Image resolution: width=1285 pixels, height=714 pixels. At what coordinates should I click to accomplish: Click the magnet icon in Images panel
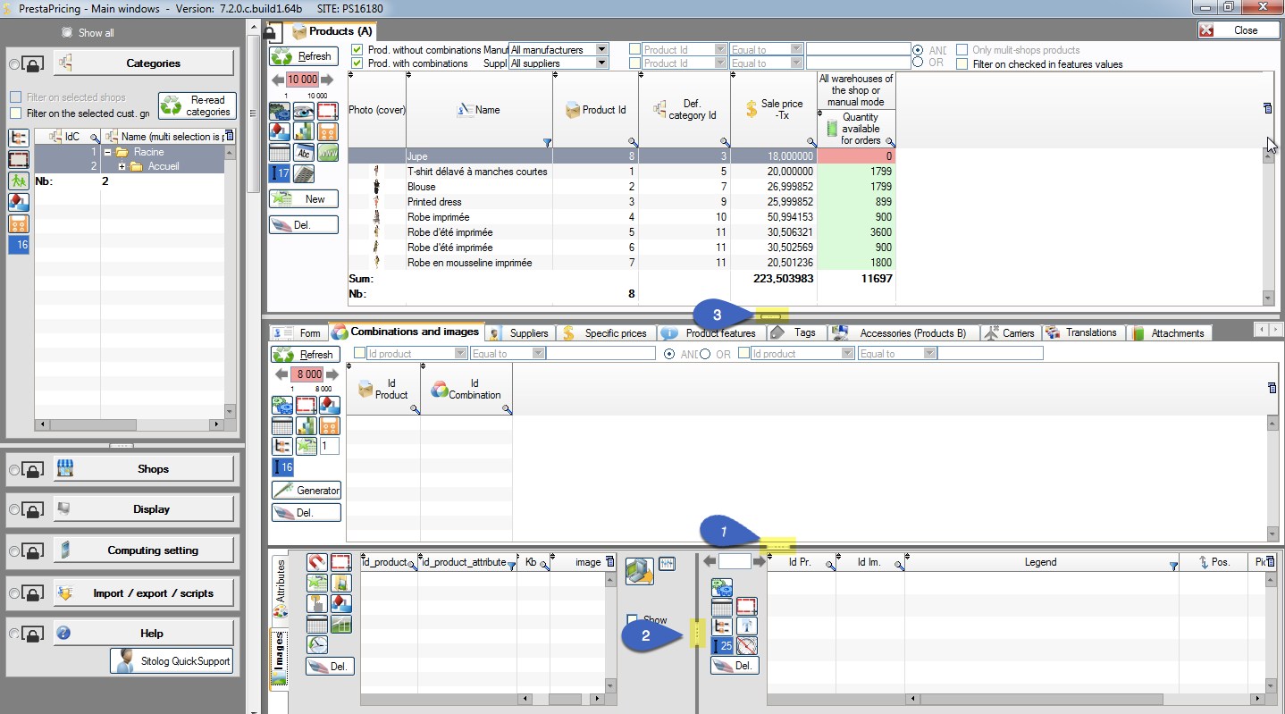click(x=316, y=562)
